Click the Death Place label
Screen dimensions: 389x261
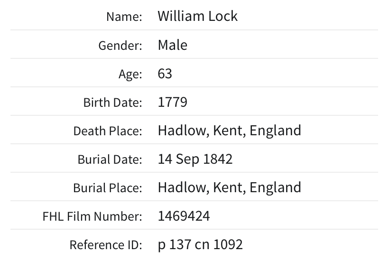tap(108, 131)
